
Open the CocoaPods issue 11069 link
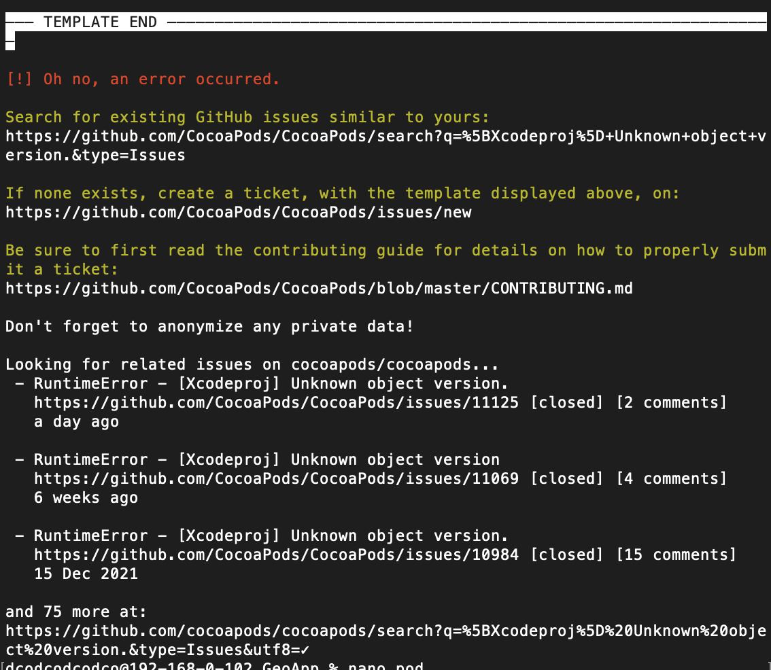click(276, 479)
